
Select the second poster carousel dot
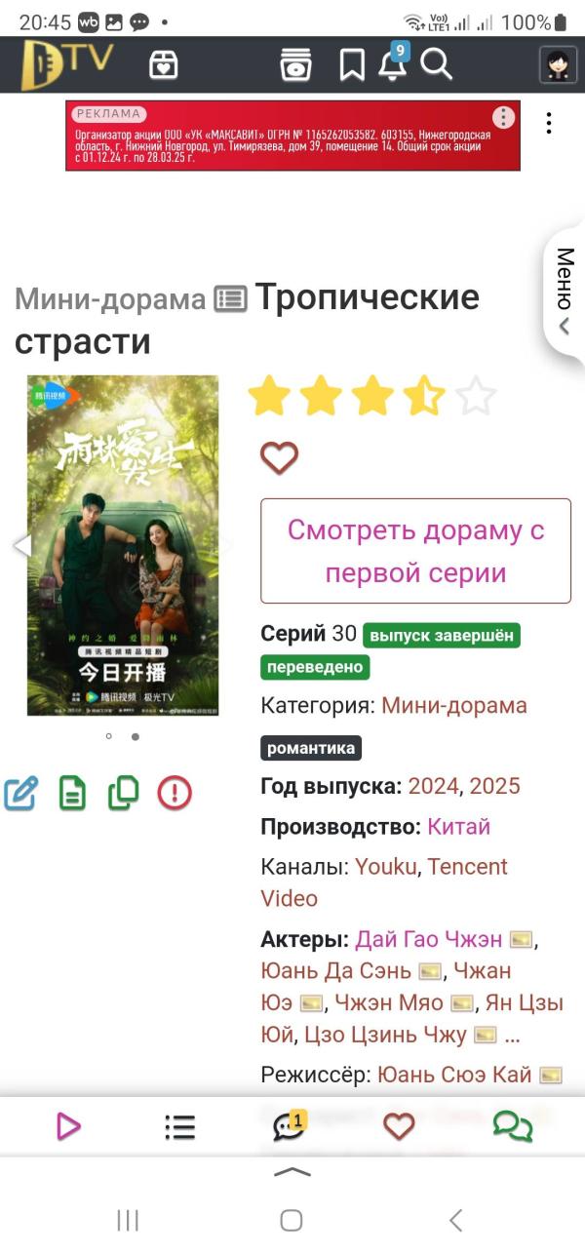(135, 737)
